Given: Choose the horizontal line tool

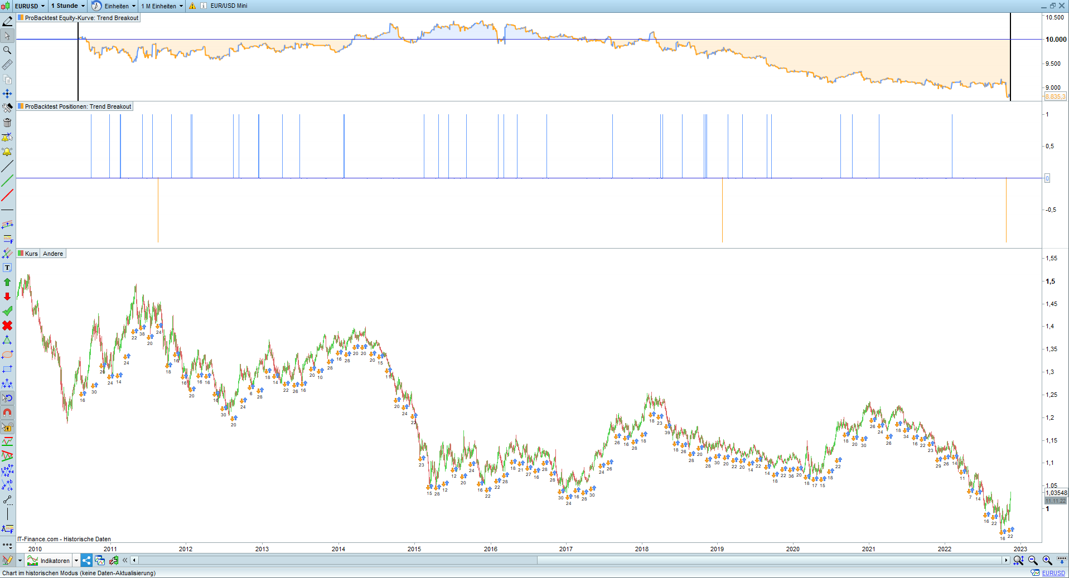Looking at the screenshot, I should pyautogui.click(x=7, y=210).
